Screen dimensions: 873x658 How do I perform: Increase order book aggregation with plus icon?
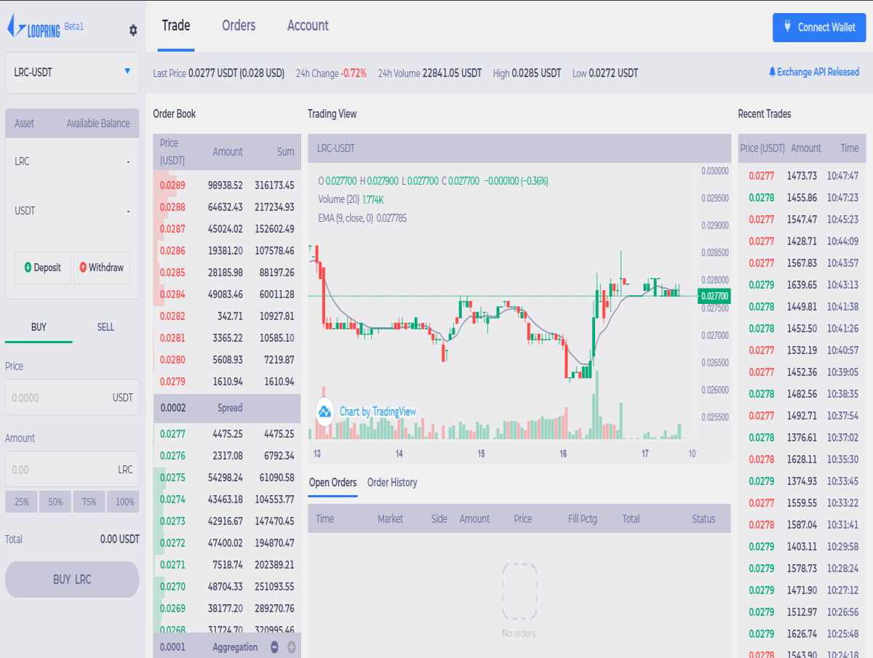pos(292,646)
